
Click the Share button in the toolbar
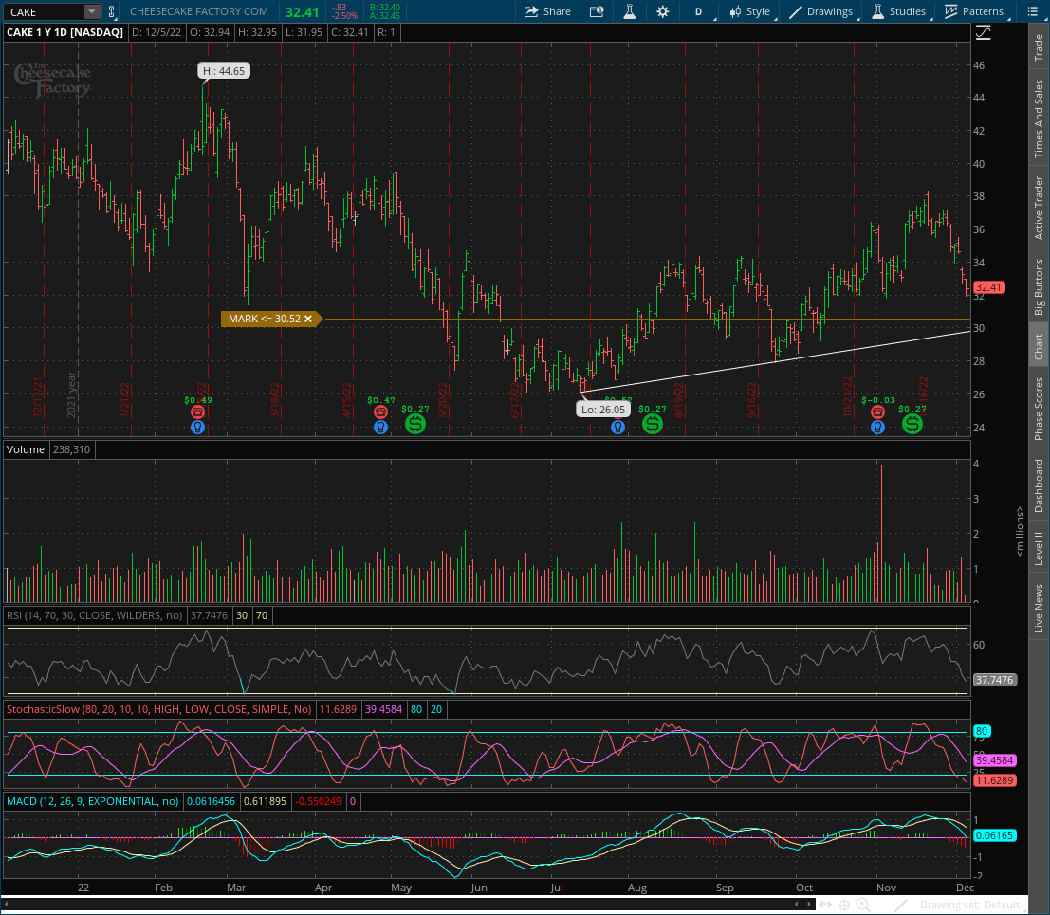click(547, 11)
